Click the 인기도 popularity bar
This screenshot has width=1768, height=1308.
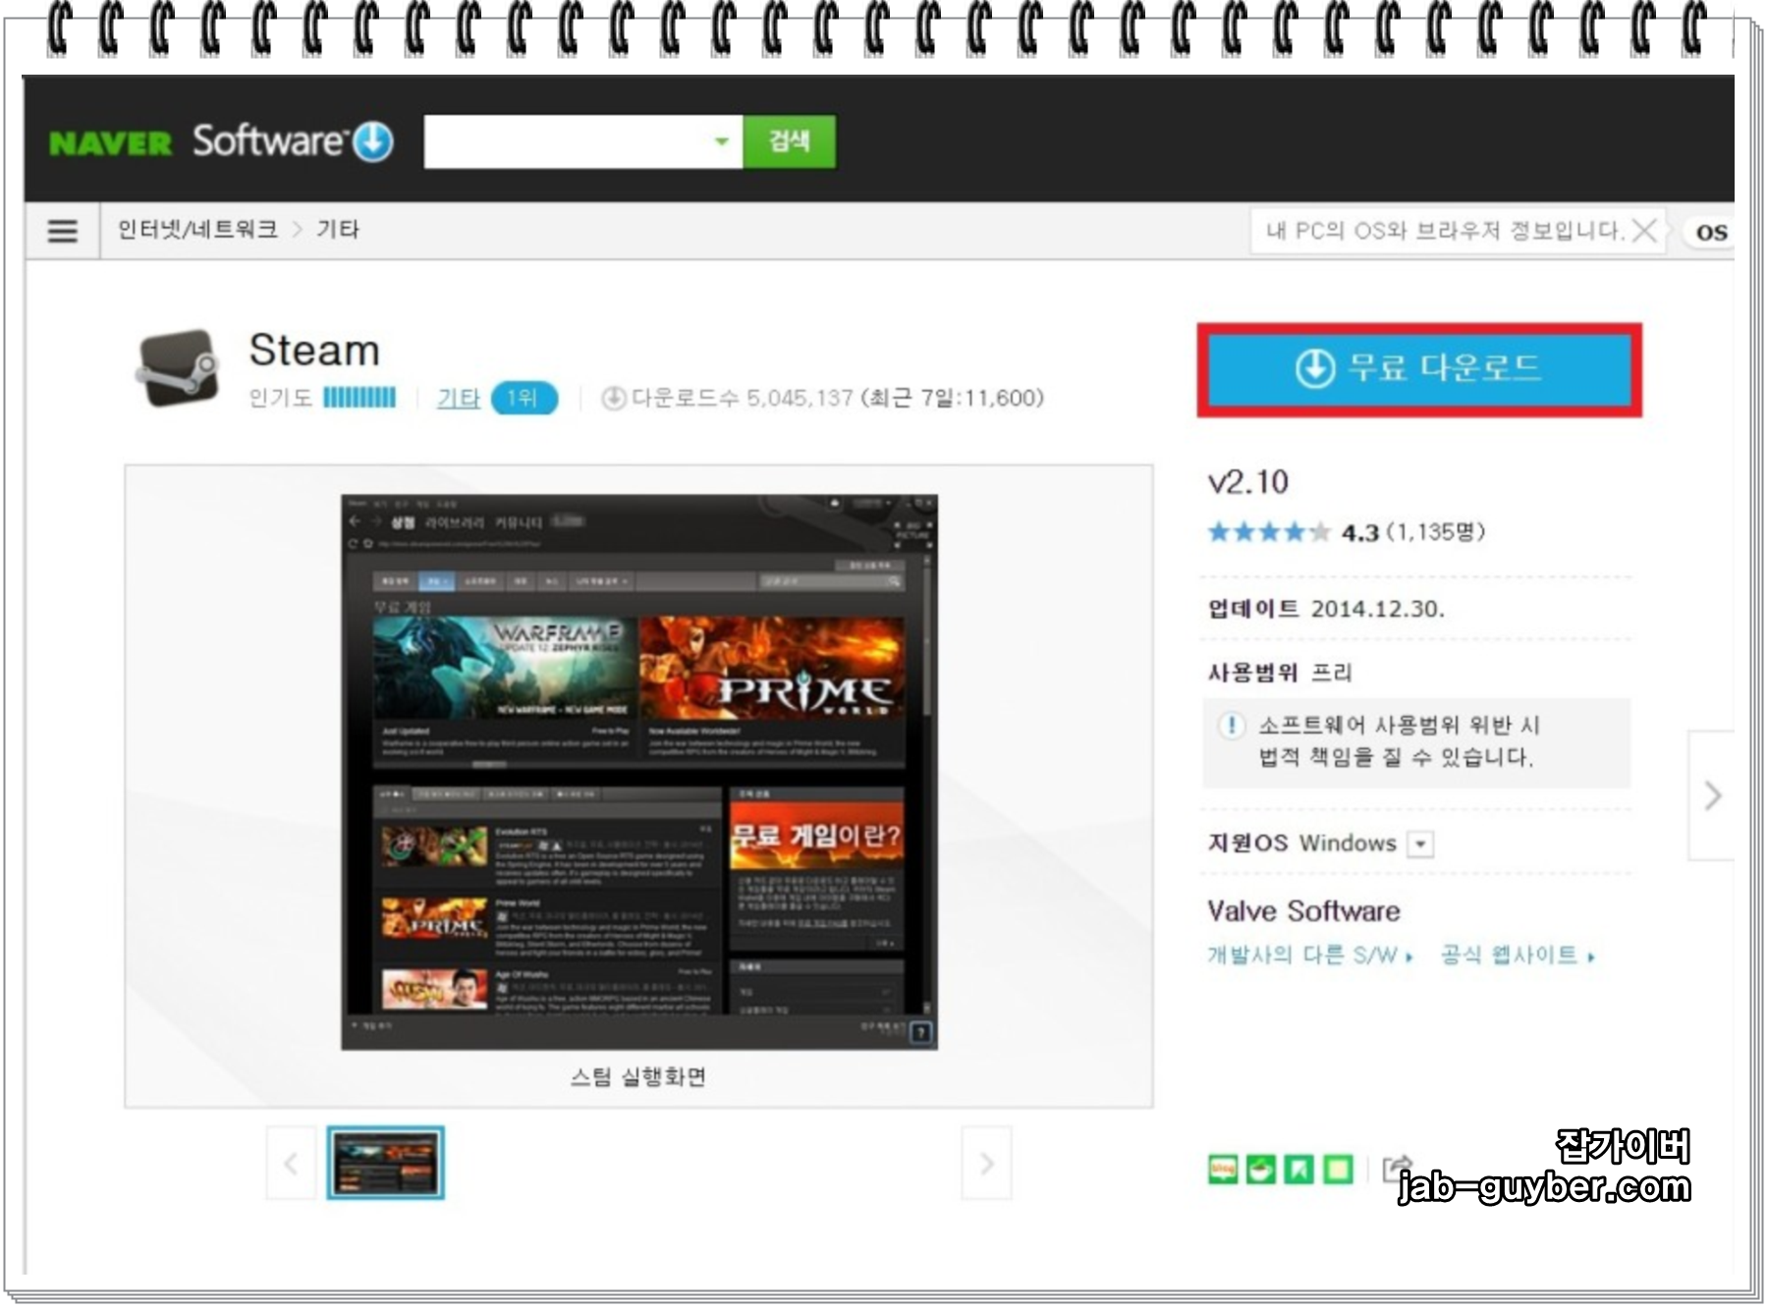pos(359,398)
